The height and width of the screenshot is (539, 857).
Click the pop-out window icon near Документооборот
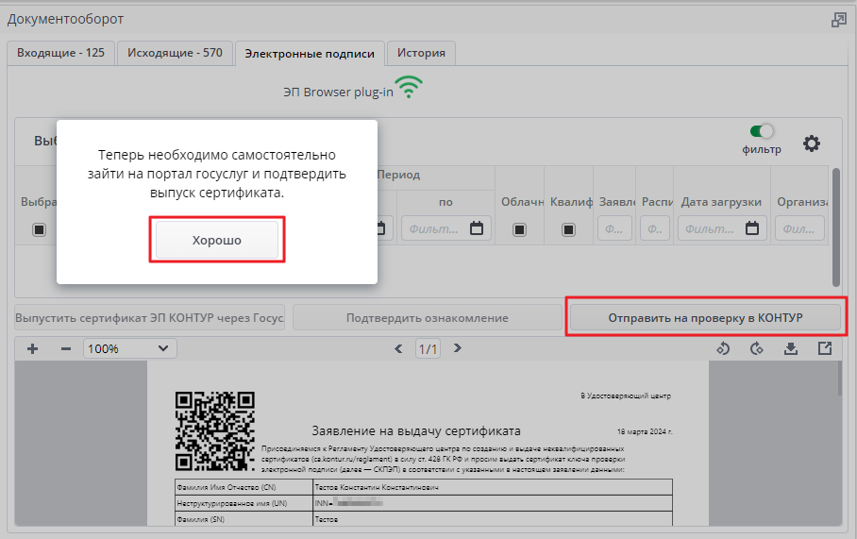click(x=838, y=20)
